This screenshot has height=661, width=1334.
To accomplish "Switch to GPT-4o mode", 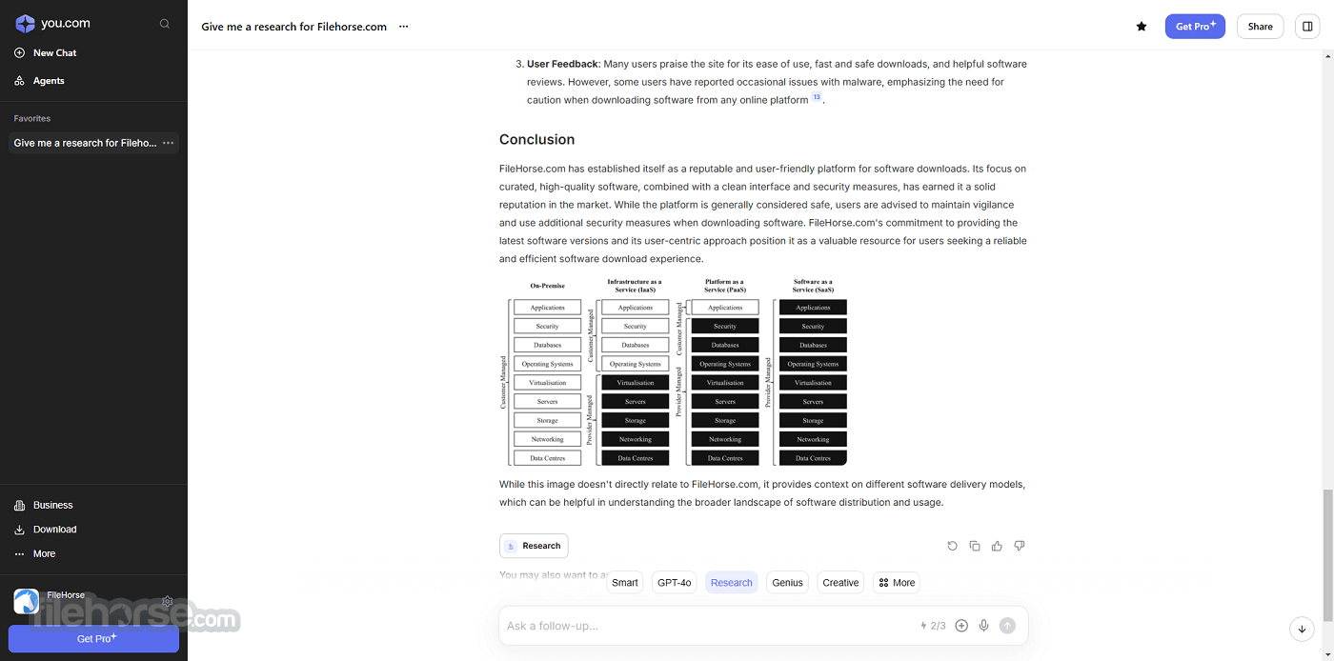I will click(675, 583).
